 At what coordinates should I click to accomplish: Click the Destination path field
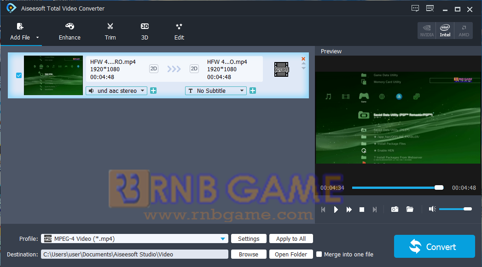pyautogui.click(x=134, y=255)
